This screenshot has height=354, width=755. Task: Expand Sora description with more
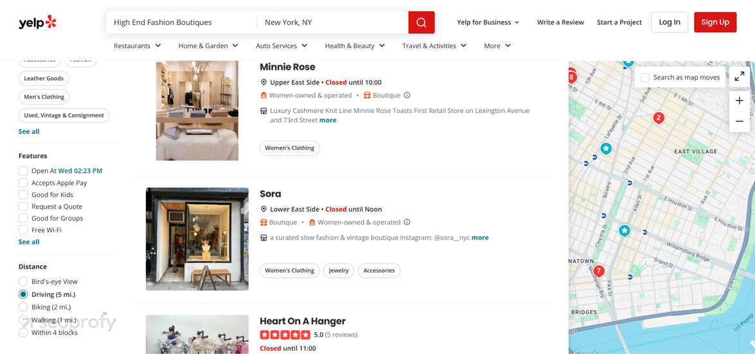480,237
